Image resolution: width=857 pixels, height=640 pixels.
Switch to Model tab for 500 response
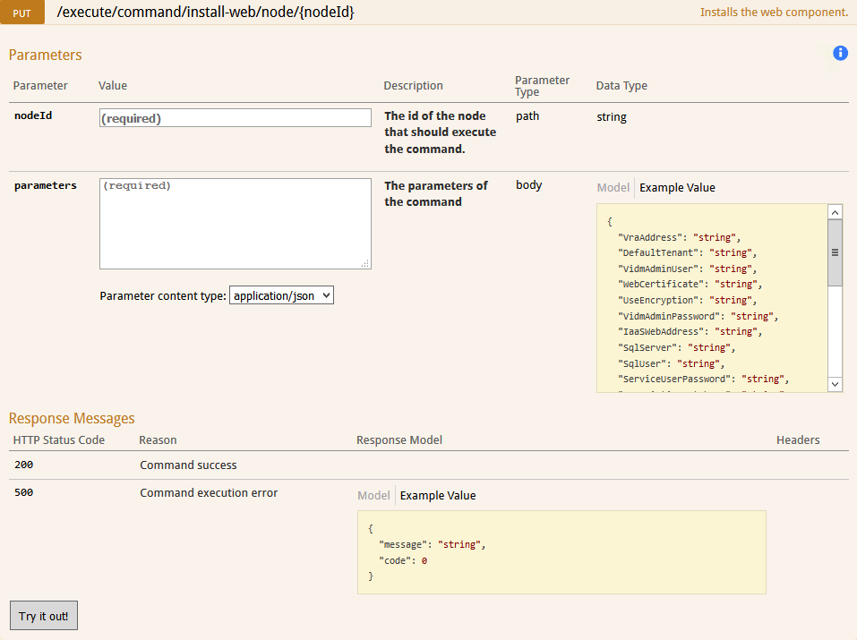tap(373, 495)
